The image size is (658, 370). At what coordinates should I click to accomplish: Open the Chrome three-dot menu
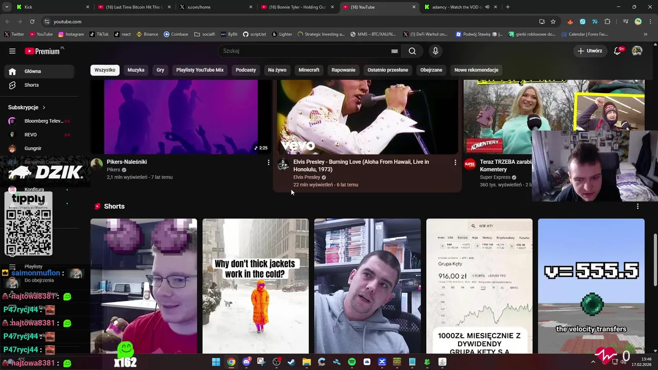pos(650,22)
